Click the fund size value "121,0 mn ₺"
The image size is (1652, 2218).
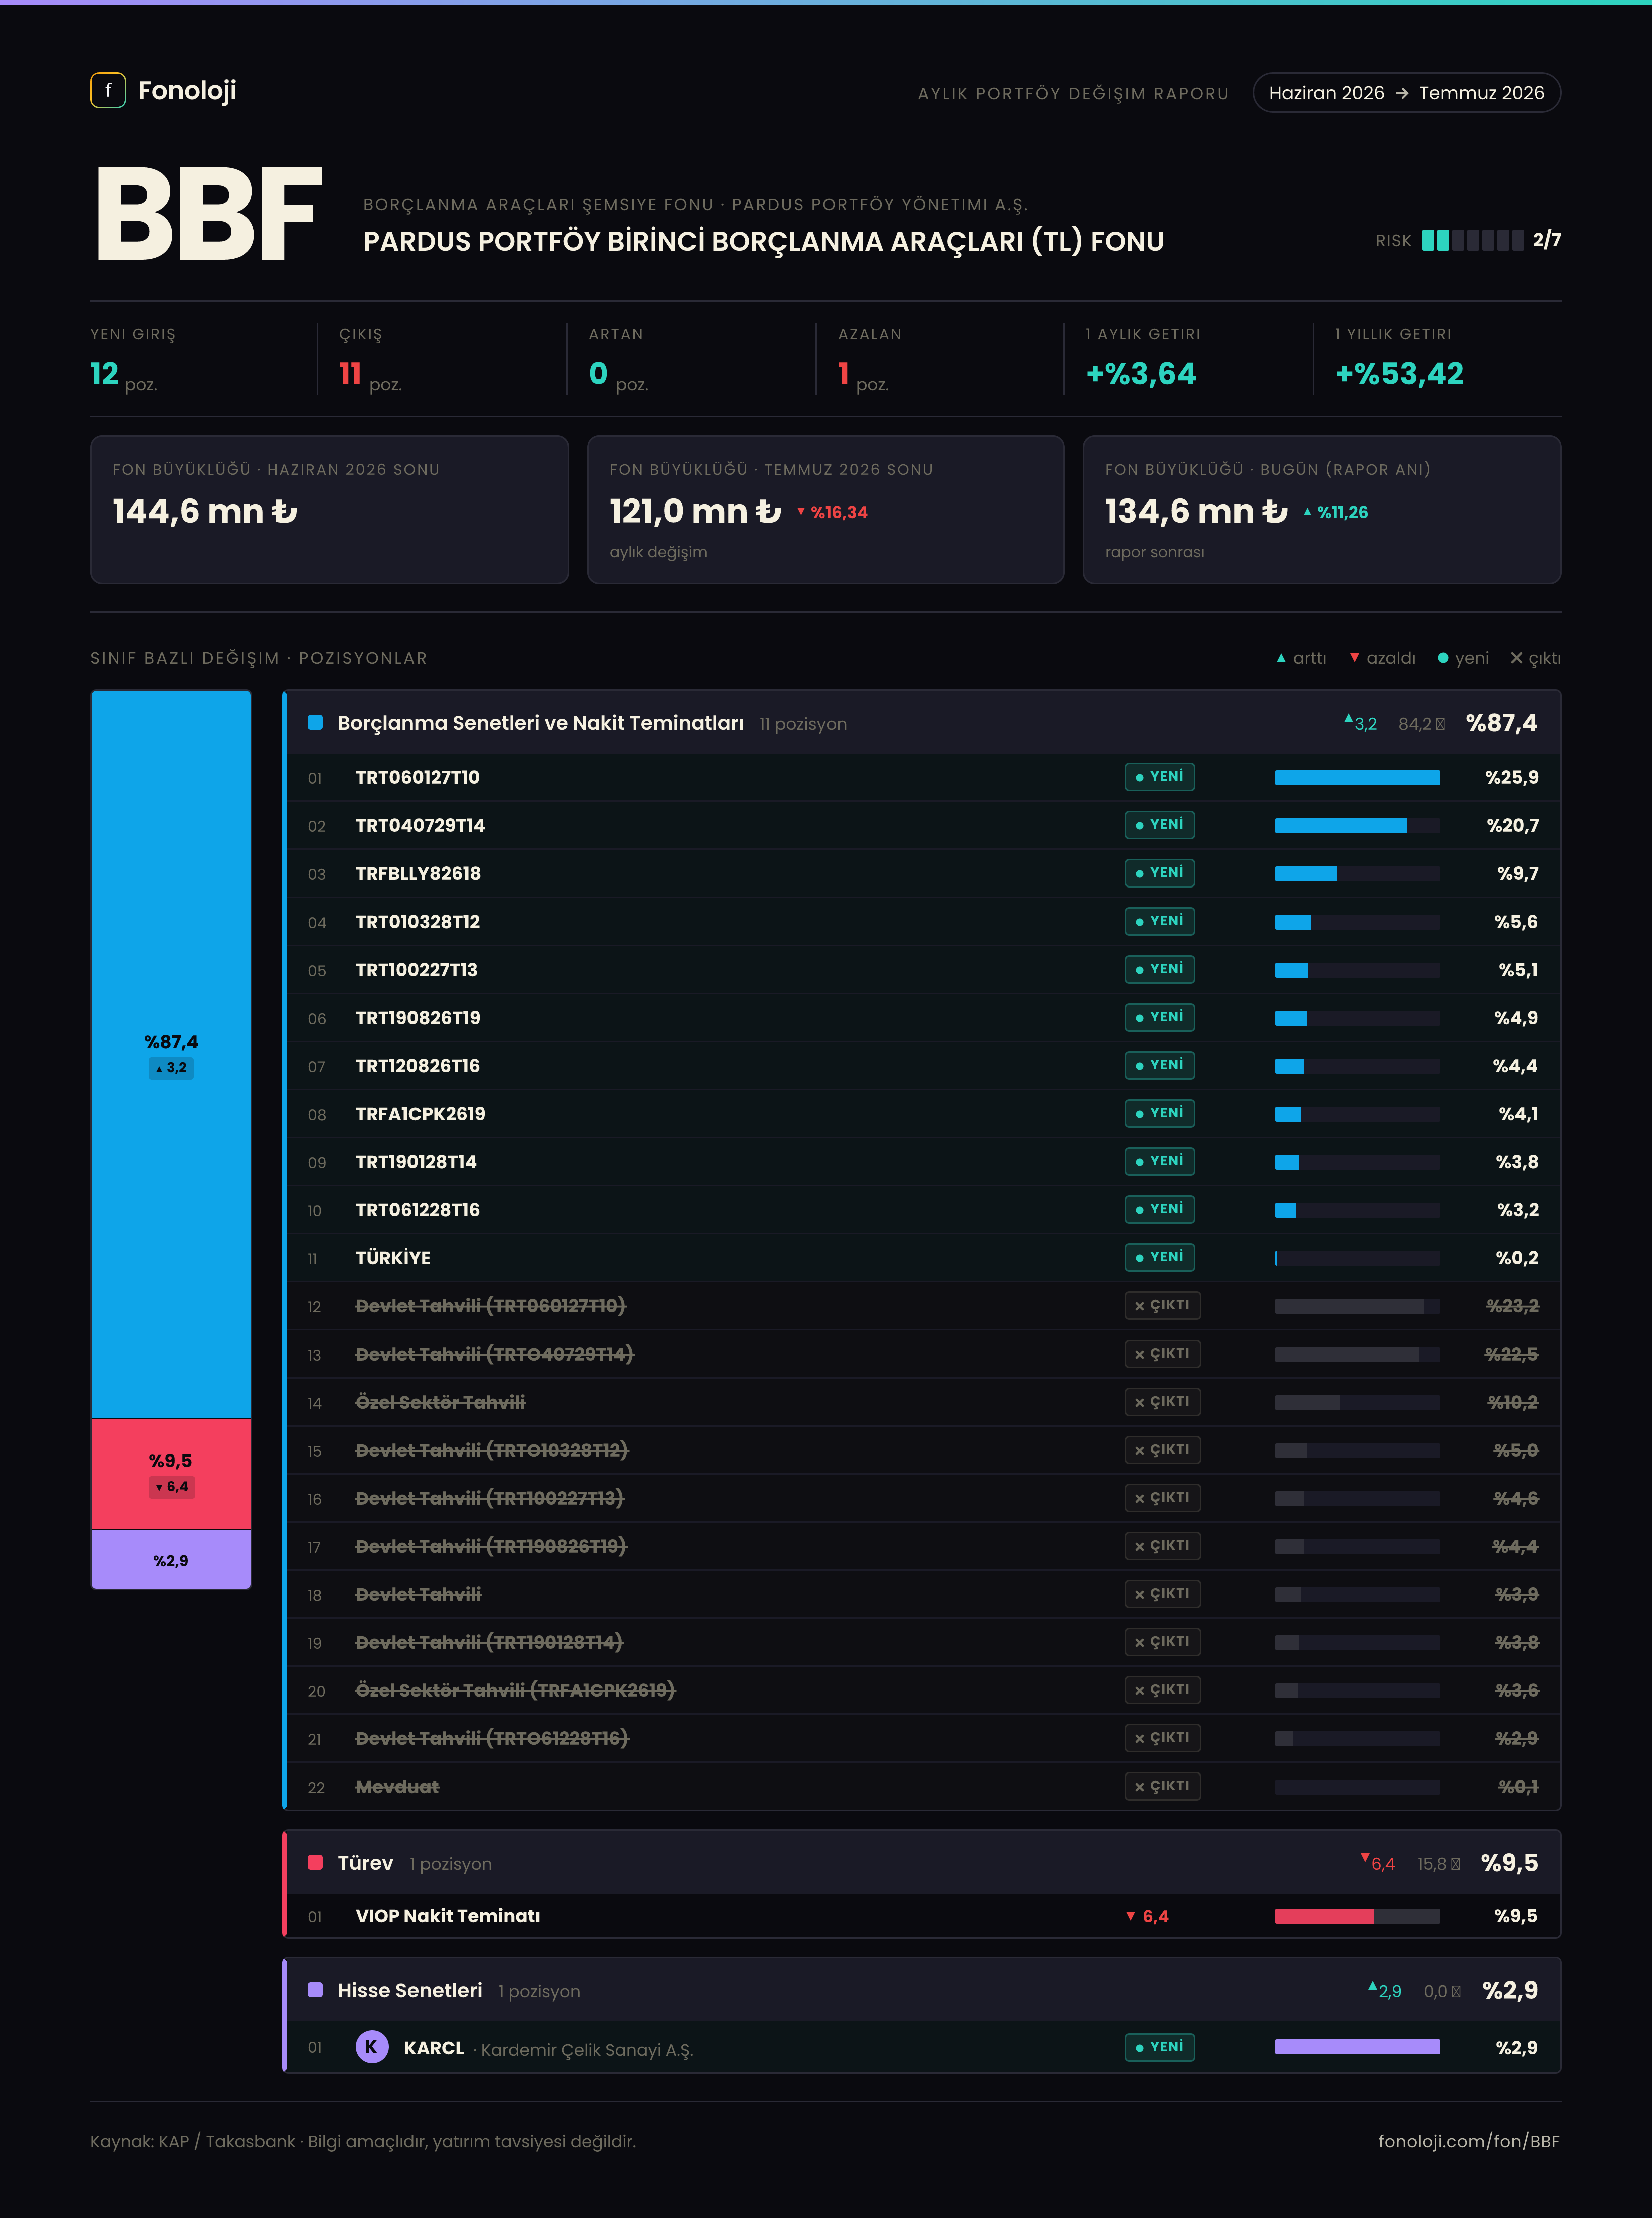coord(696,511)
